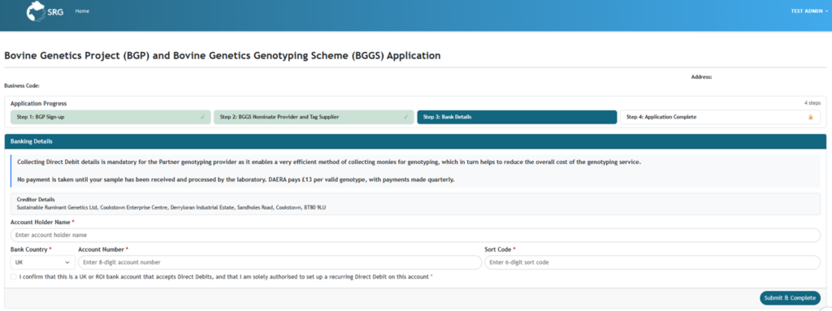Tick the Direct Debit confirmation checkbox
832x311 pixels.
13,277
